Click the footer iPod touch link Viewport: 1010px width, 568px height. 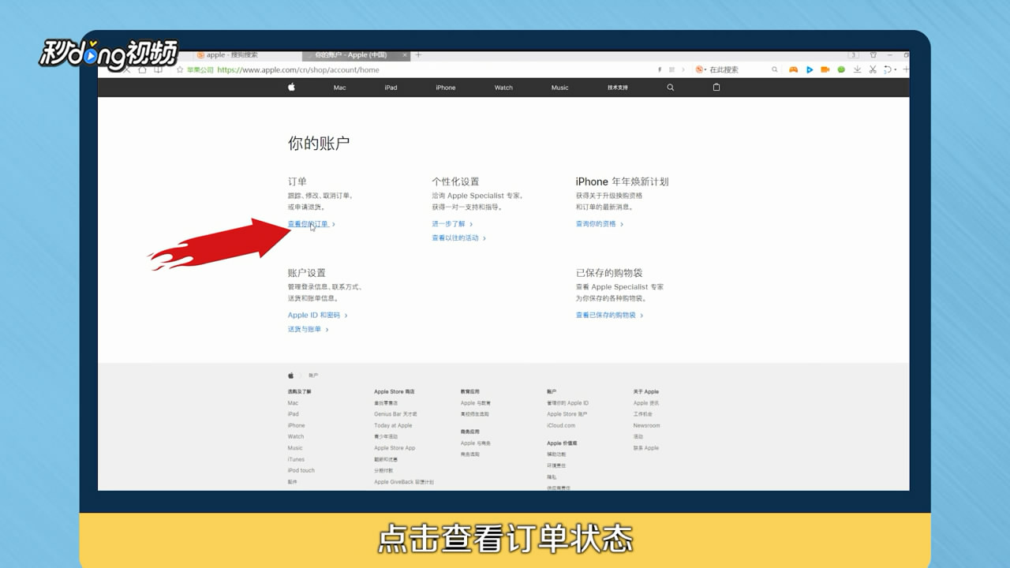click(x=301, y=470)
